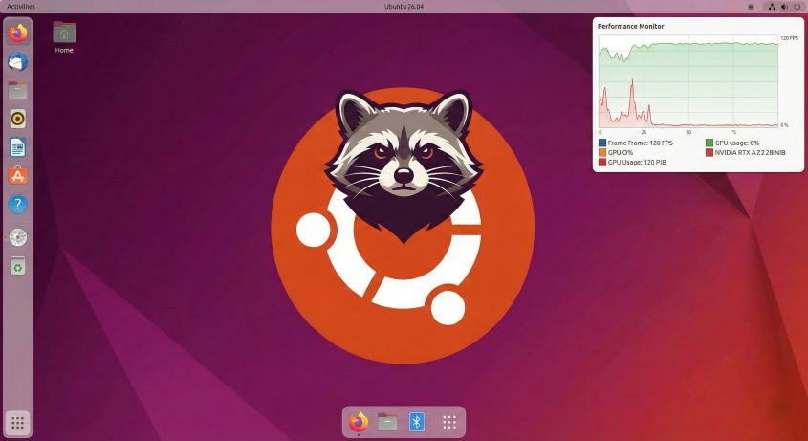The height and width of the screenshot is (441, 808).
Task: Click the 'GPU Usage: 120 PIB' label
Action: 637,162
